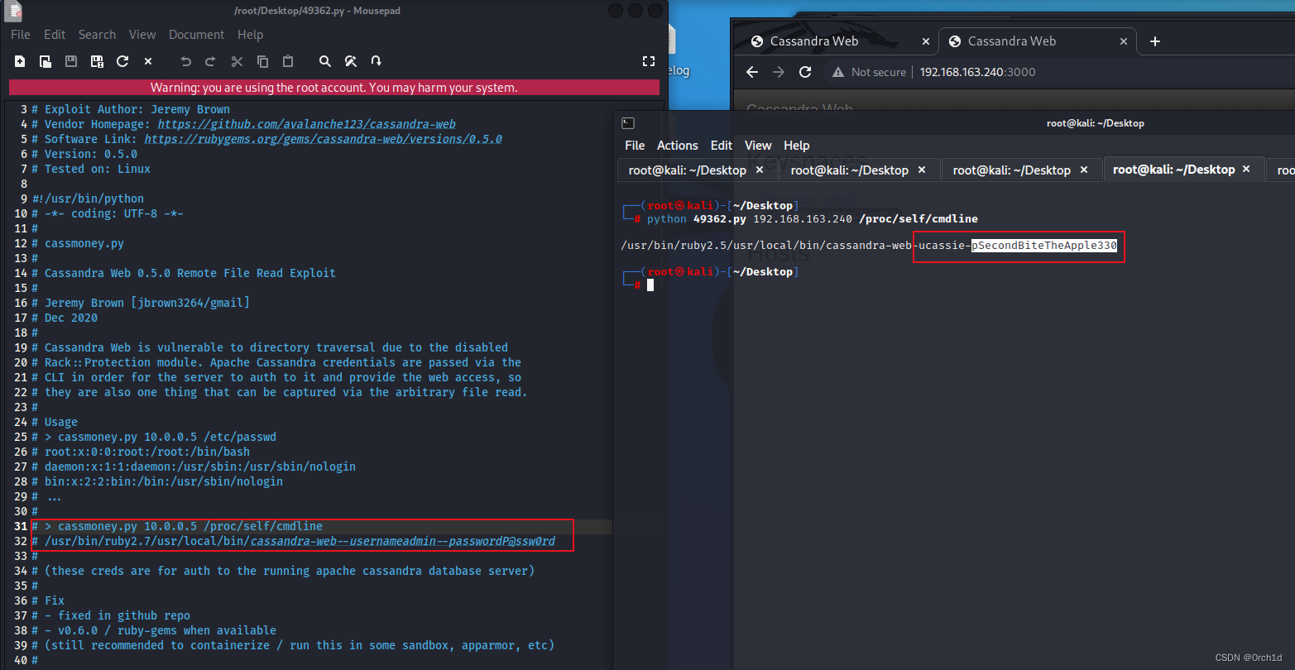Click the Not secure warning icon
This screenshot has width=1295, height=670.
pos(838,72)
